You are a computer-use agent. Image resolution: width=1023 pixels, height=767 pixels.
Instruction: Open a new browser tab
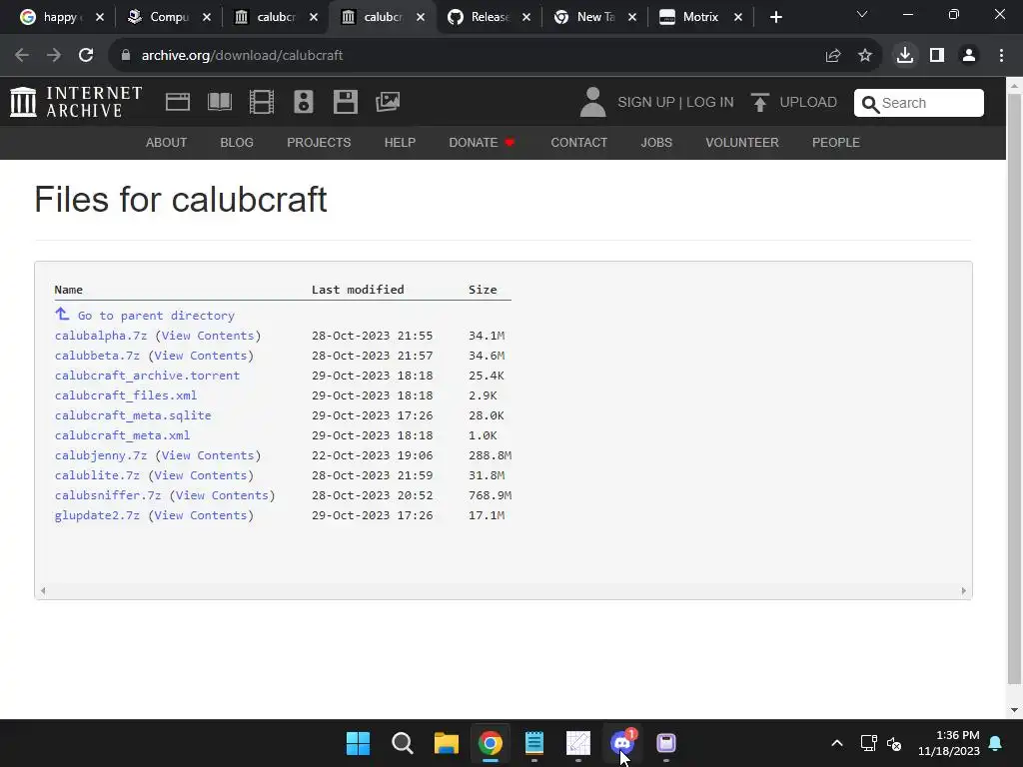(775, 18)
